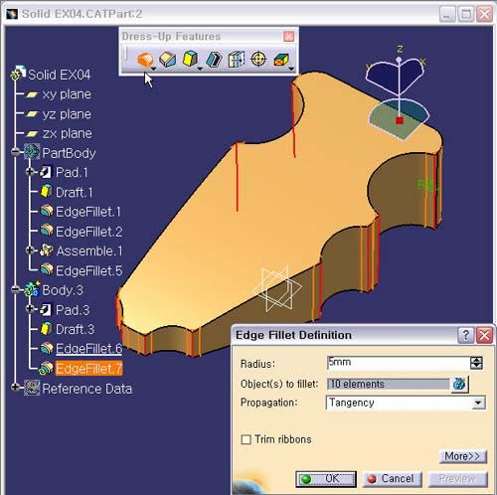Open the fillet tool sub-menu arrow
The height and width of the screenshot is (495, 497).
pyautogui.click(x=153, y=69)
